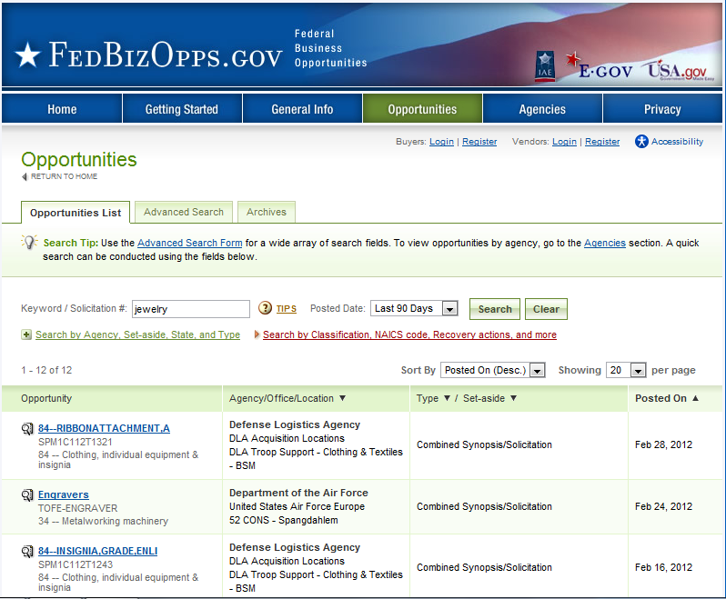The width and height of the screenshot is (726, 599).
Task: Click 'Department of the Air Force' agency text
Action: point(298,493)
